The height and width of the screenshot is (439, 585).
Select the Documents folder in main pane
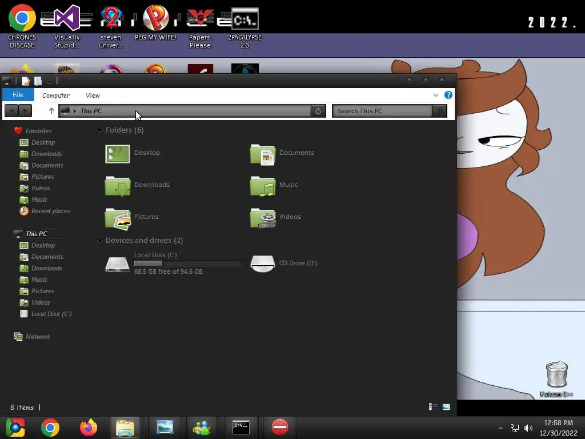[x=282, y=154]
